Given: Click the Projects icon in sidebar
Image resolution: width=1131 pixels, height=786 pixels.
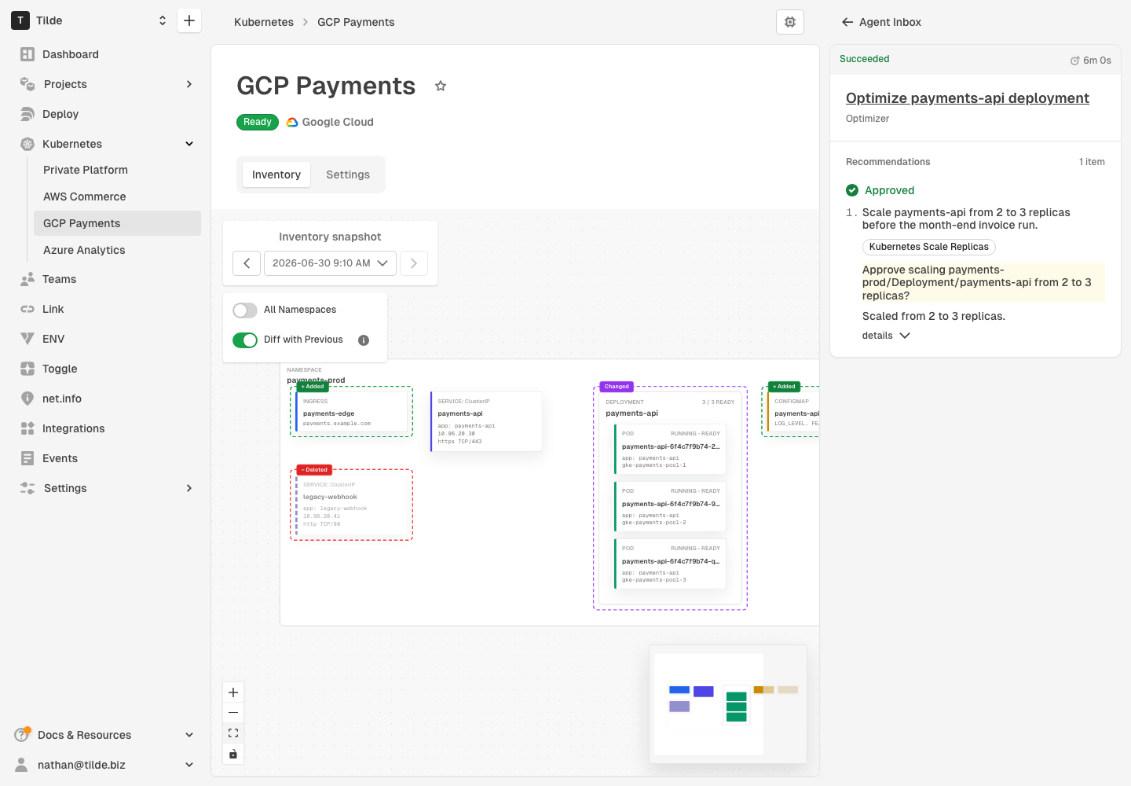Looking at the screenshot, I should pos(27,84).
